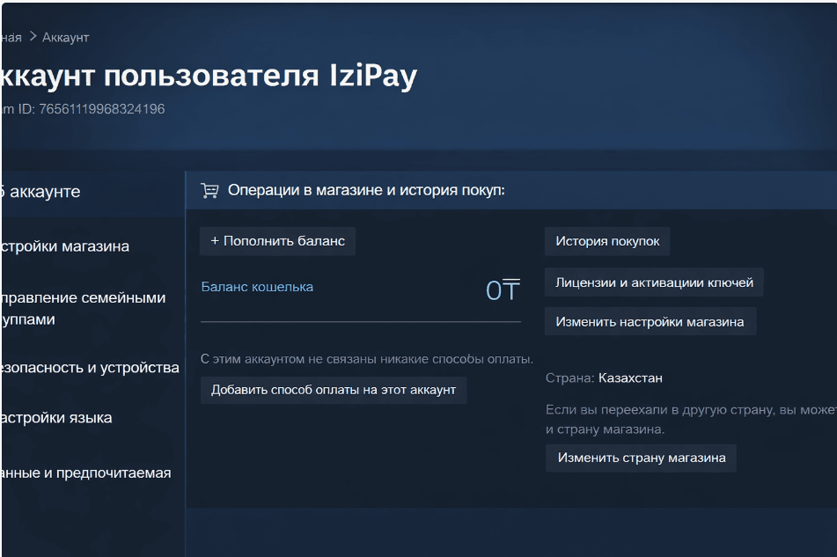Click the 'Операции в магазине и история покуп:' header
Viewport: 837px width, 557px height.
click(366, 190)
